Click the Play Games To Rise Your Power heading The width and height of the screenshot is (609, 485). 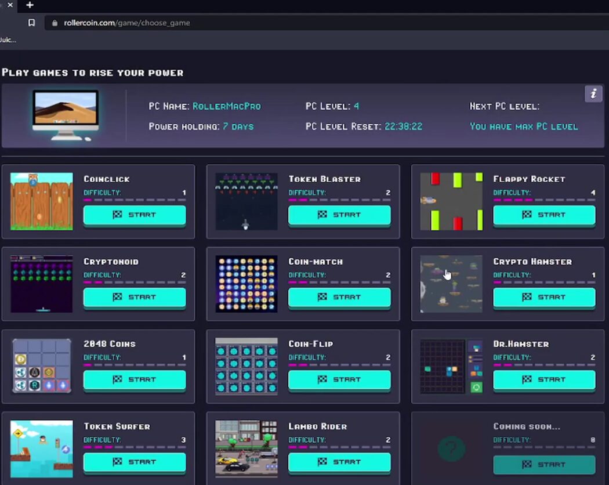[x=93, y=73]
